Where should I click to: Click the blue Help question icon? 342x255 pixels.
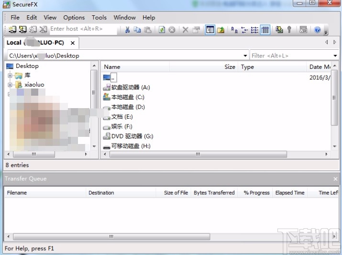tap(317, 30)
